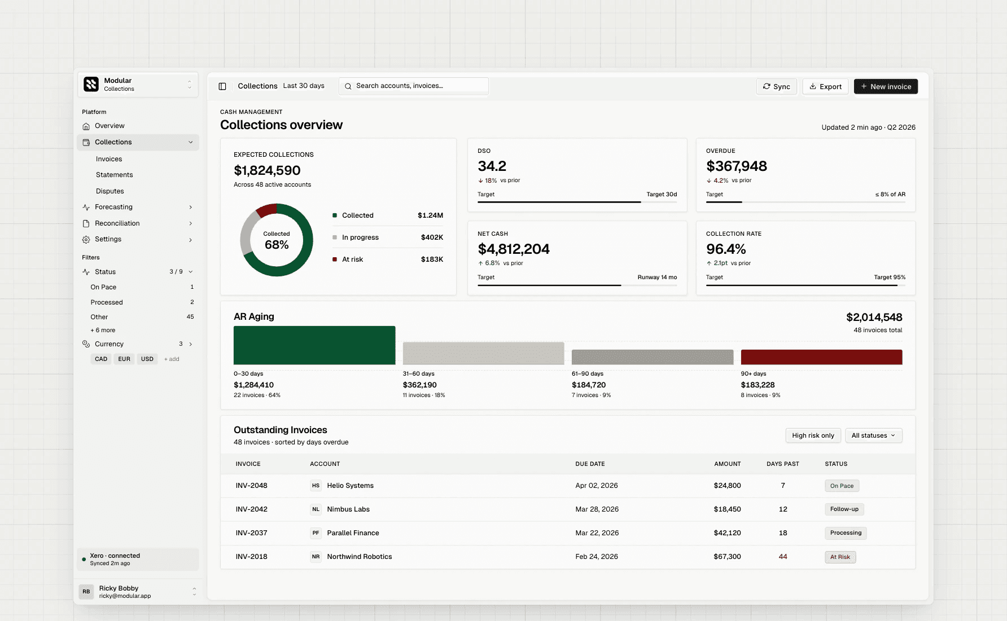Click the At risk legend row

pyautogui.click(x=388, y=259)
